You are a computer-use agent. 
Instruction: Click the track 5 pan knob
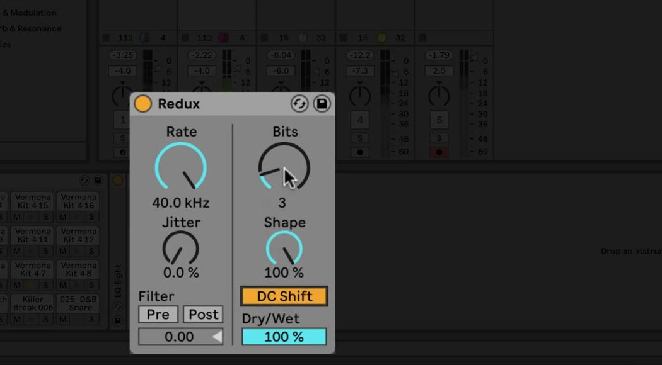[439, 95]
